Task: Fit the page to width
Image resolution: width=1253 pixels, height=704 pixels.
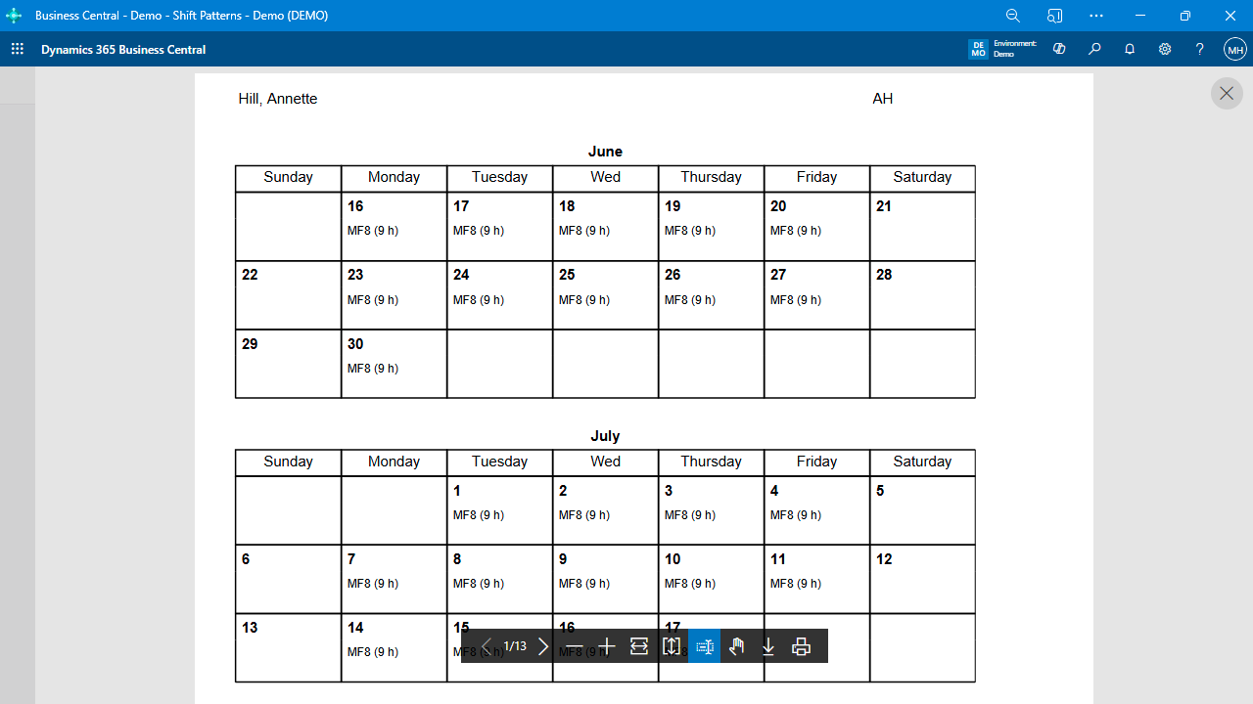Action: (639, 646)
